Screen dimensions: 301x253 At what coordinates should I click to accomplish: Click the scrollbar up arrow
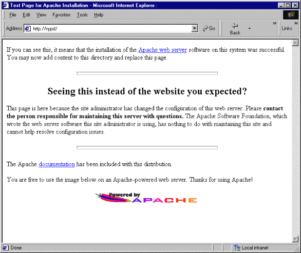coord(295,43)
